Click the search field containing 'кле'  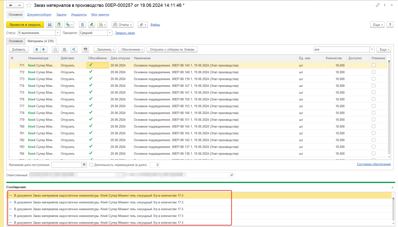point(341,49)
